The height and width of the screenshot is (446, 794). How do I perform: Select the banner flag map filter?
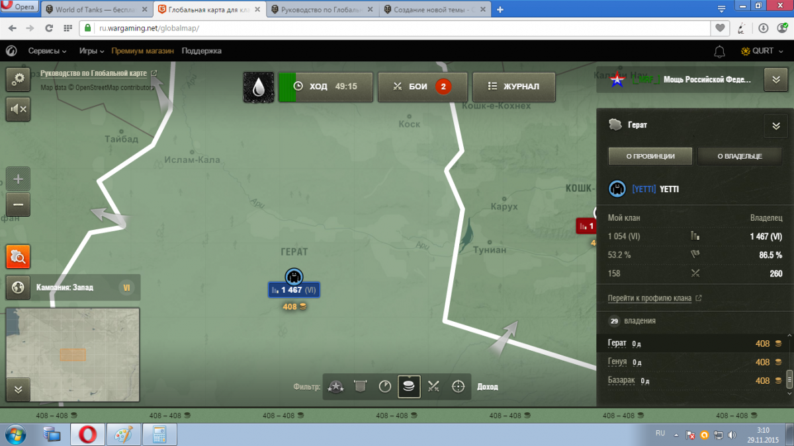coord(361,387)
